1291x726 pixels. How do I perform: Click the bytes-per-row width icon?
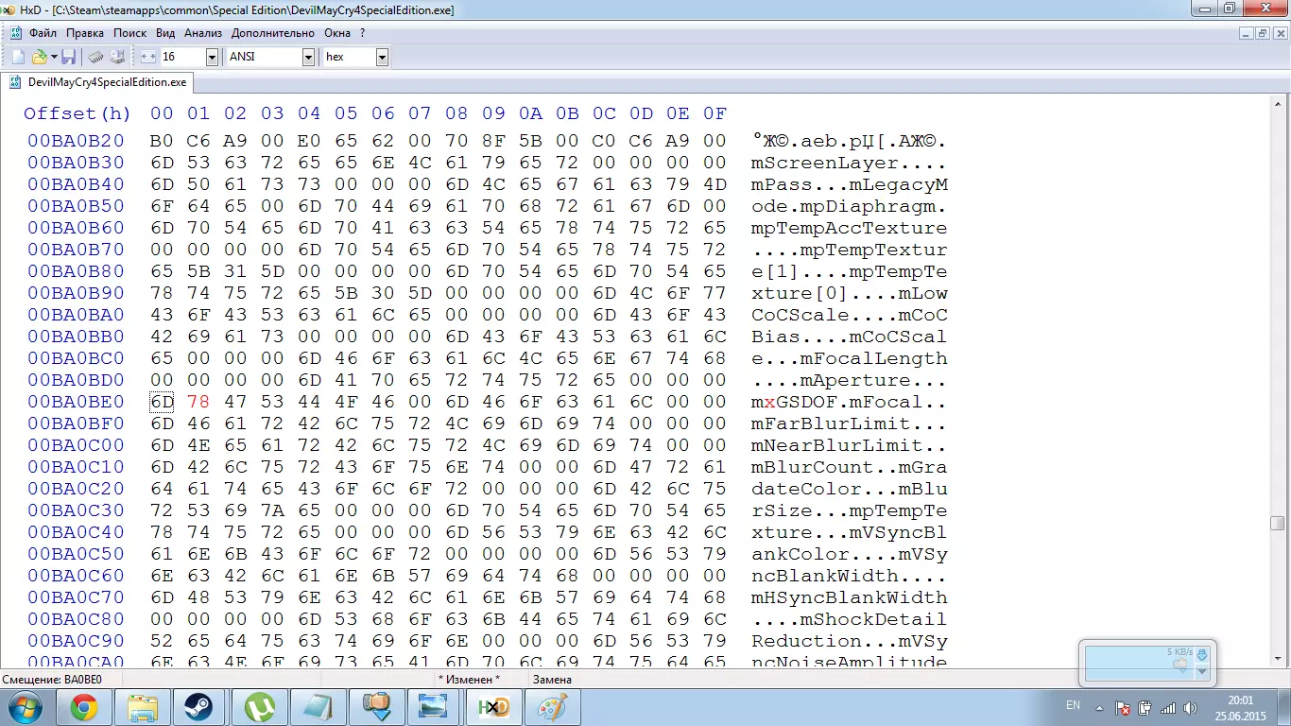[148, 57]
